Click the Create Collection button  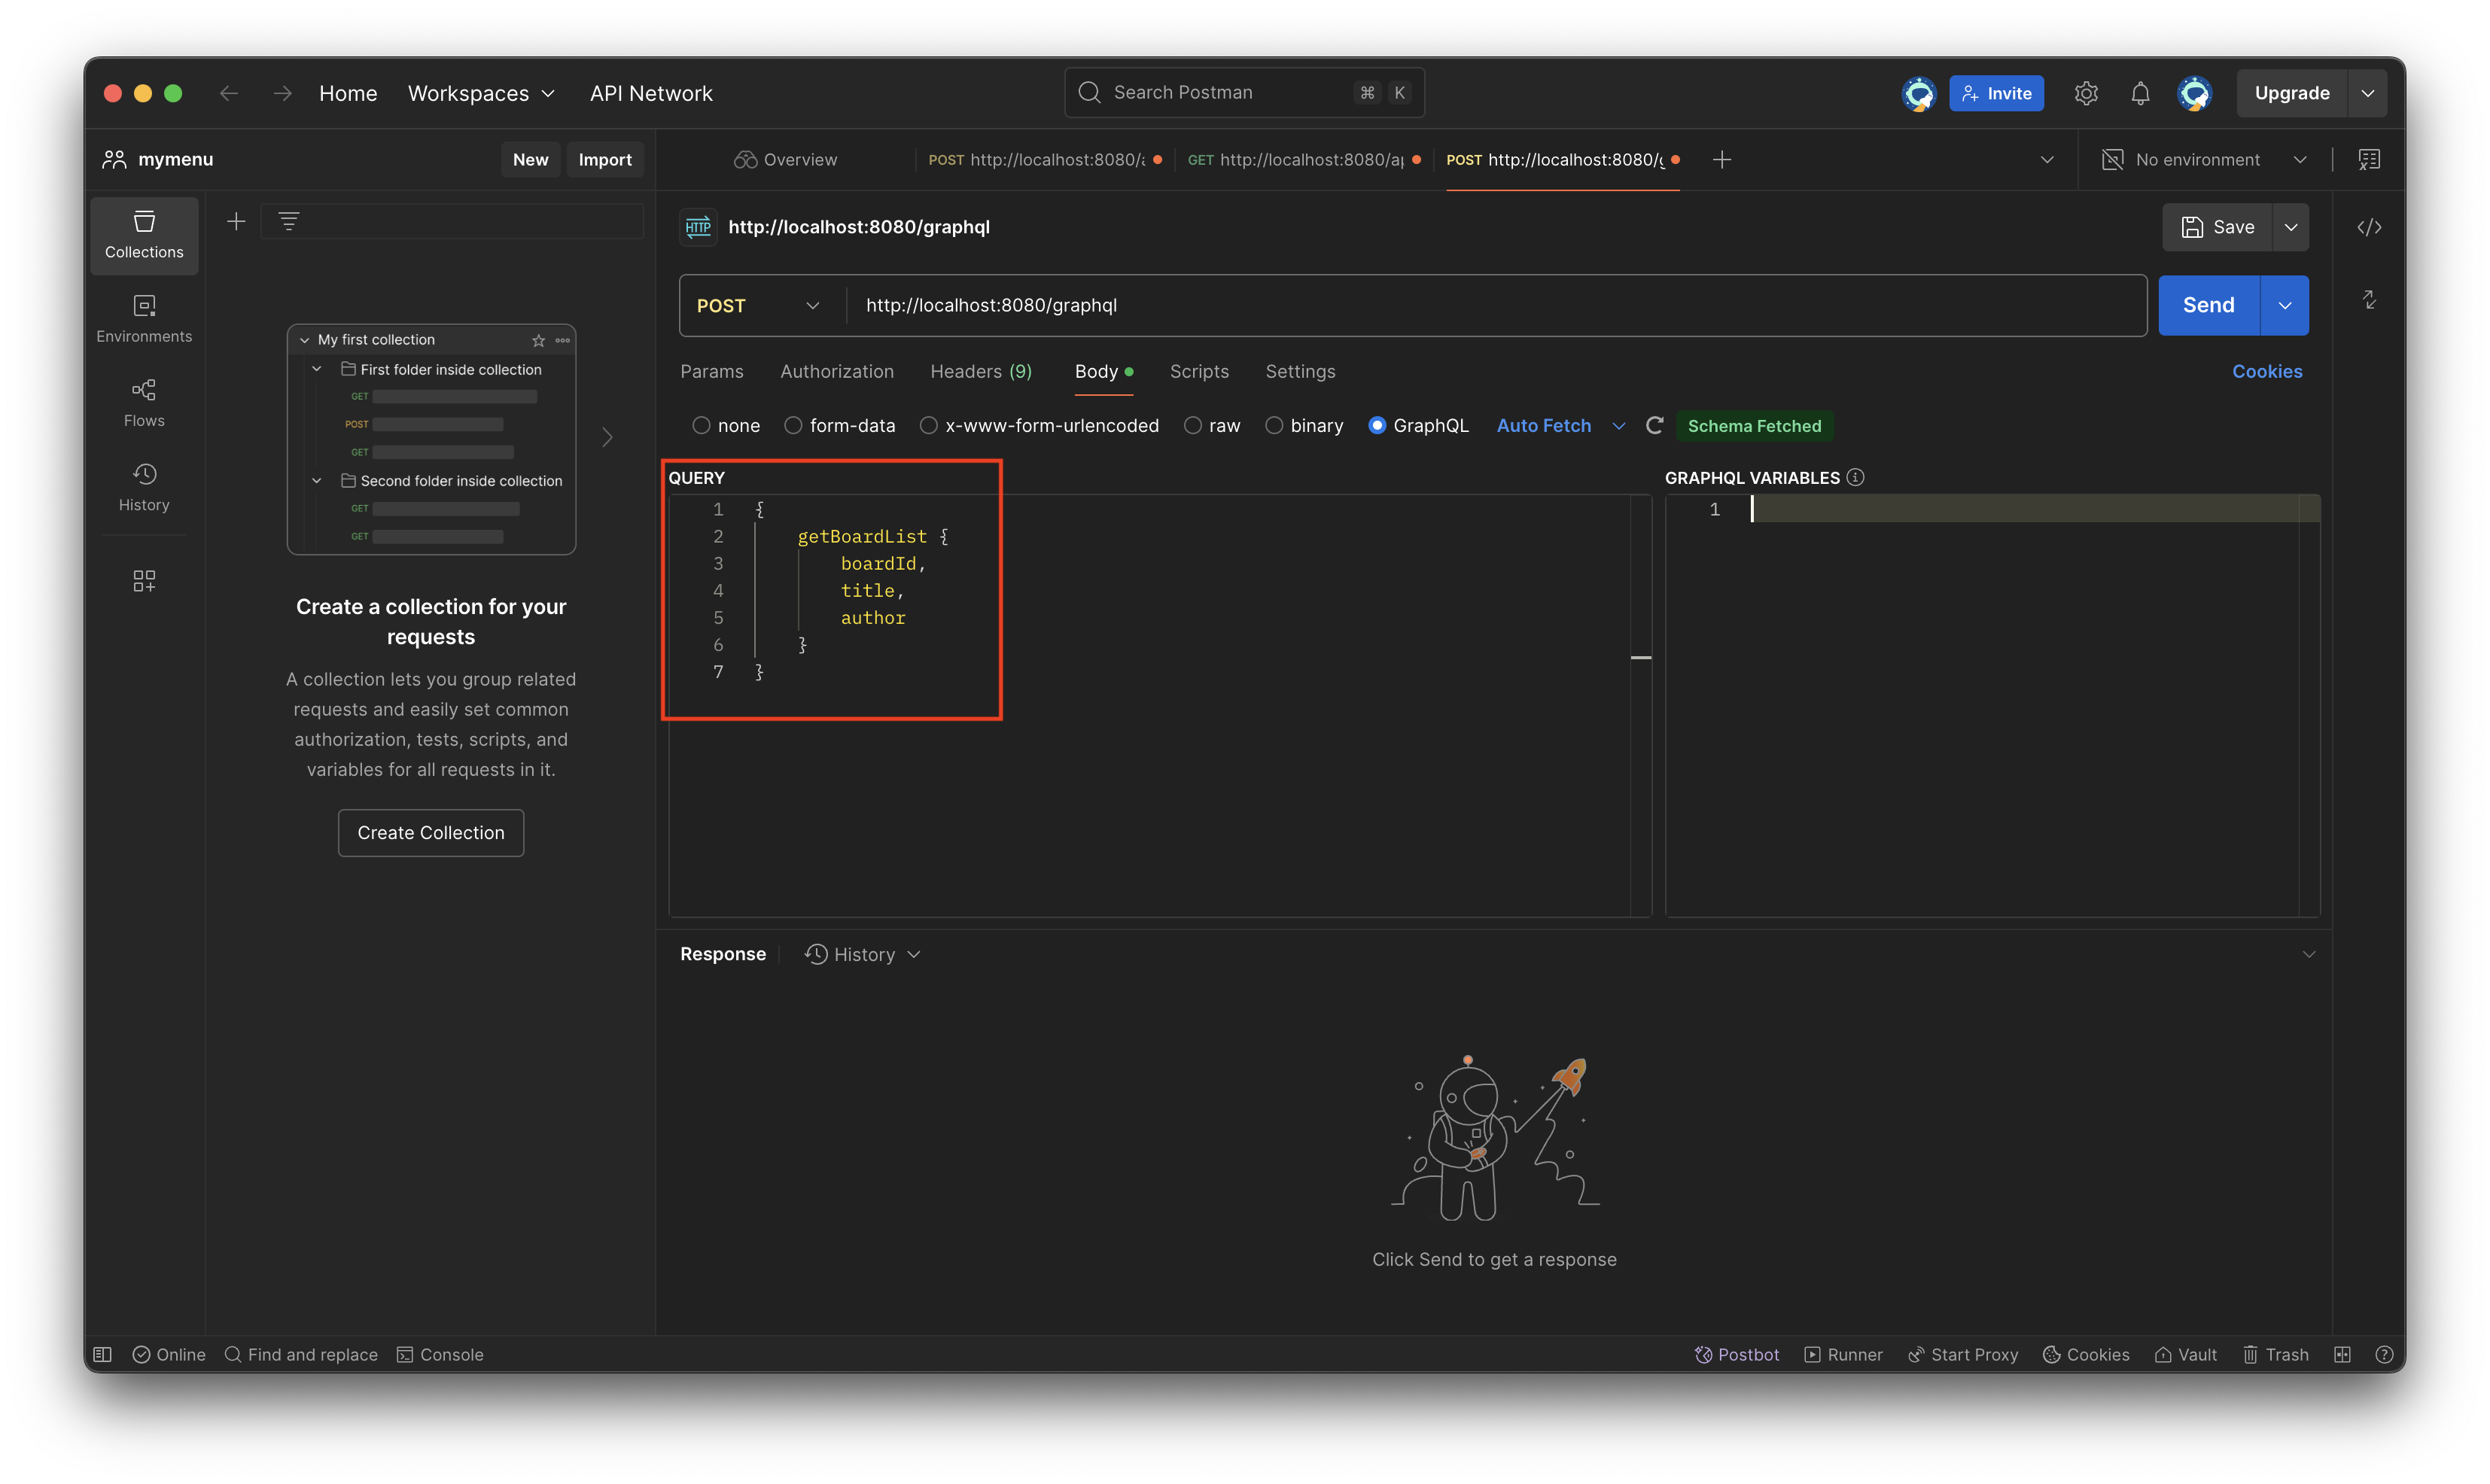pyautogui.click(x=430, y=832)
